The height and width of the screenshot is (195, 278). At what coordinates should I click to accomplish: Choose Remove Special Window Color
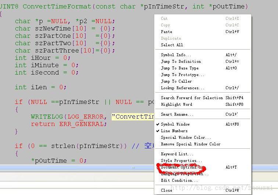(x=202, y=144)
